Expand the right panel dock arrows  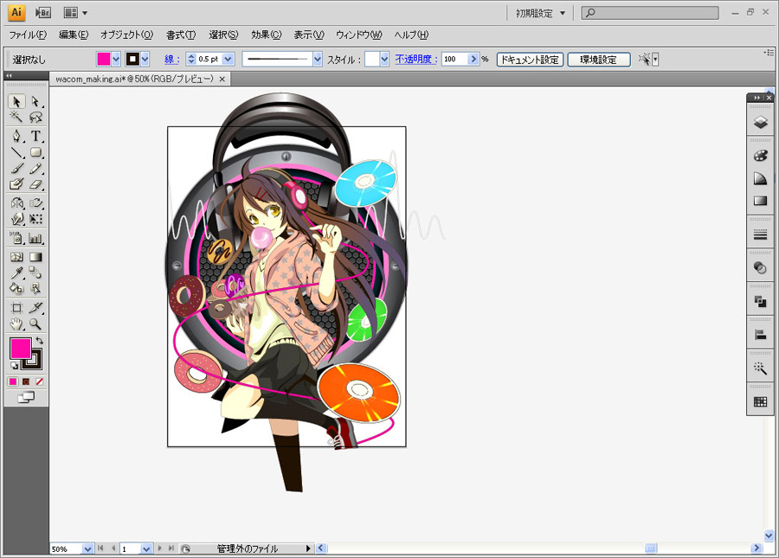(x=756, y=98)
